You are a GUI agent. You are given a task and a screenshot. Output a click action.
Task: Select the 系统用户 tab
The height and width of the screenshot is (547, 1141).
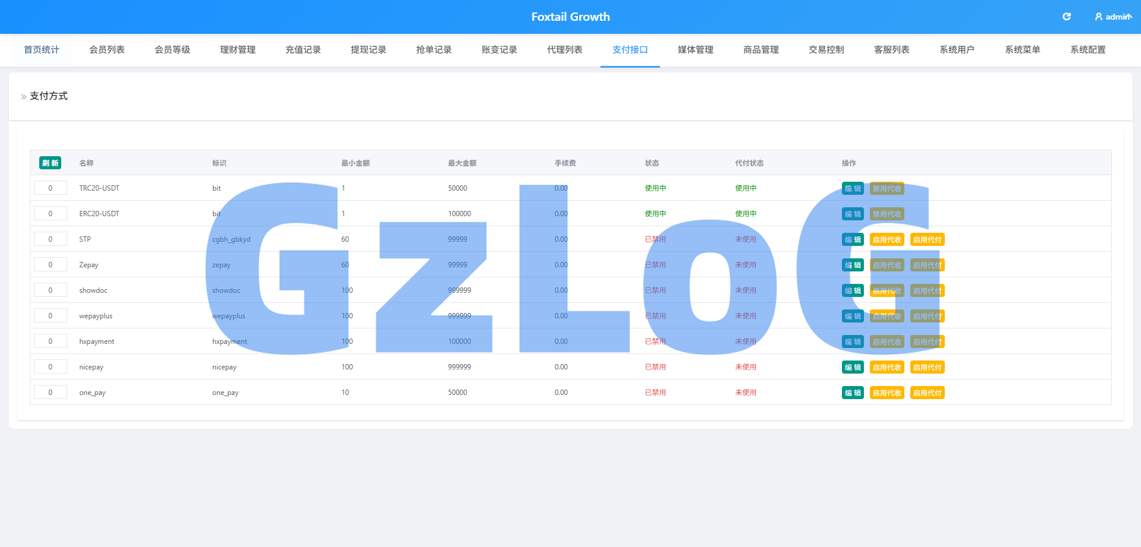click(x=957, y=50)
